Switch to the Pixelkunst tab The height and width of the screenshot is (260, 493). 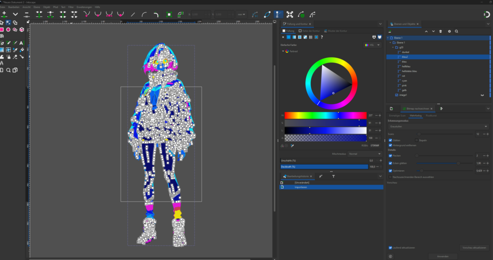tap(431, 116)
